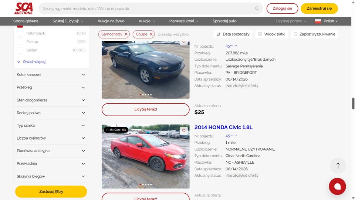Go to Strona główna

(x=26, y=21)
